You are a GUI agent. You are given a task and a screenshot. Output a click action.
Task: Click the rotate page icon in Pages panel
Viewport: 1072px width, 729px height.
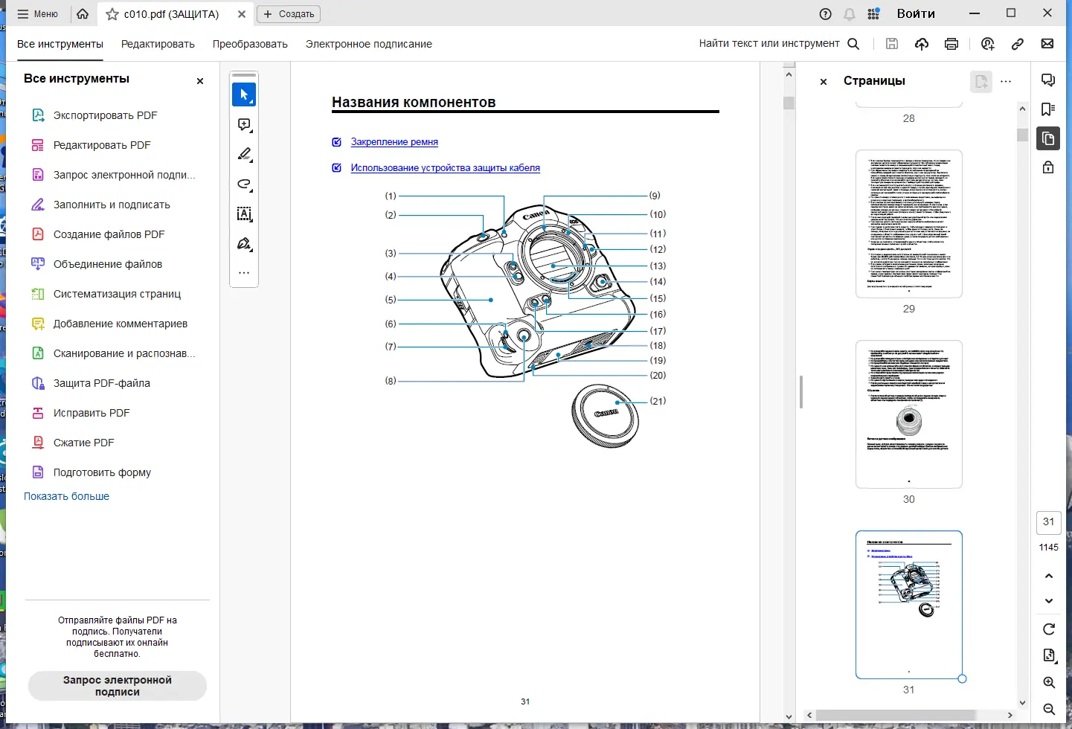pyautogui.click(x=1049, y=629)
